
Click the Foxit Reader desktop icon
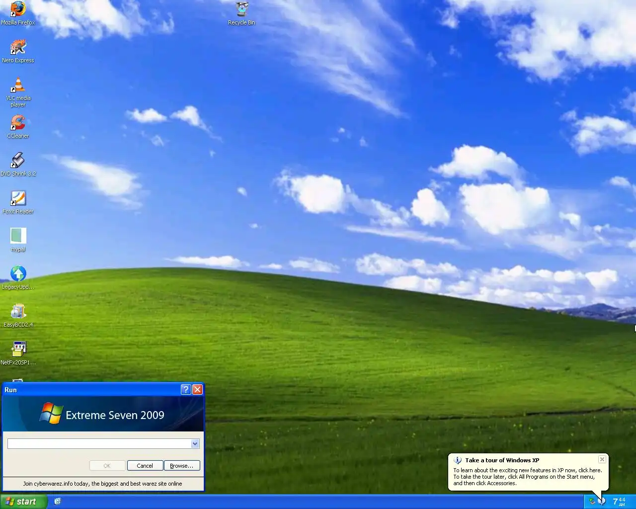[18, 202]
